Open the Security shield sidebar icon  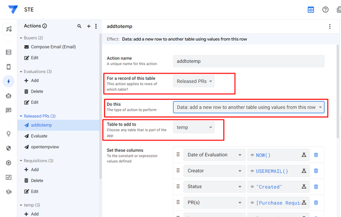coord(9,148)
